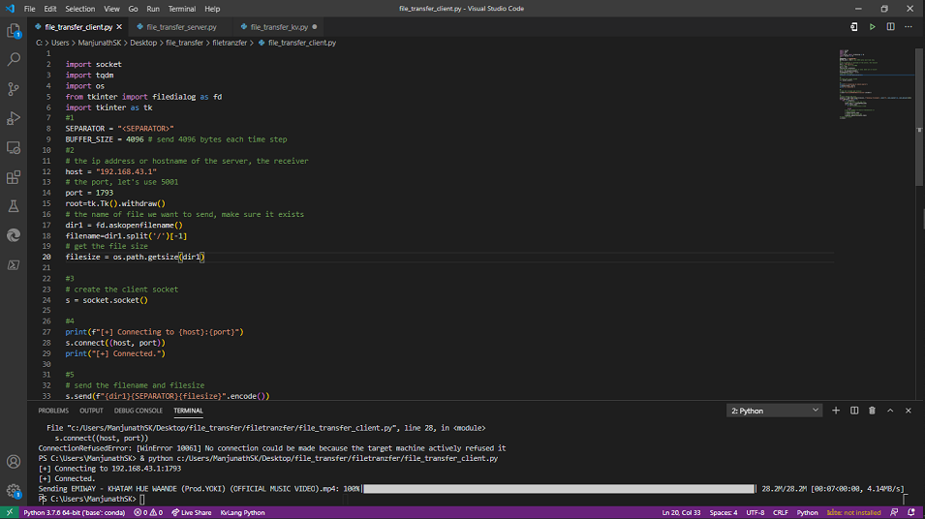Screen dimensions: 925x519
Task: Click line 12 host assignment code
Action: click(x=111, y=171)
